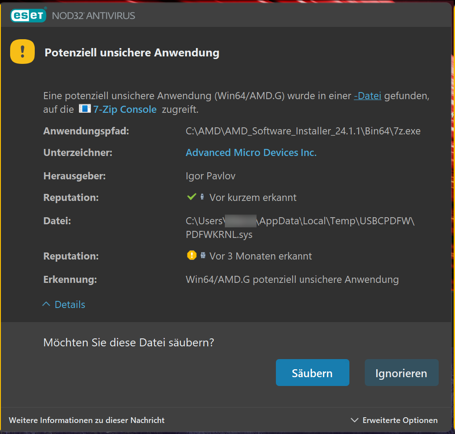This screenshot has width=455, height=434.
Task: Click the 'Herausgeber:' label
Action: click(x=74, y=176)
